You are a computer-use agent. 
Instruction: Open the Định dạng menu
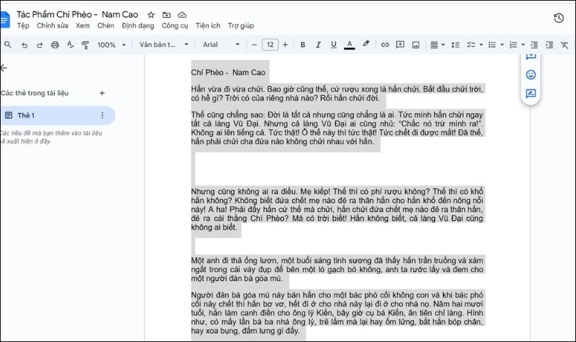[x=138, y=26]
